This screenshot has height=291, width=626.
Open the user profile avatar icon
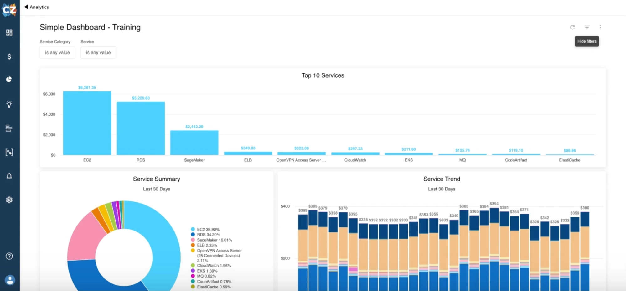pos(10,280)
